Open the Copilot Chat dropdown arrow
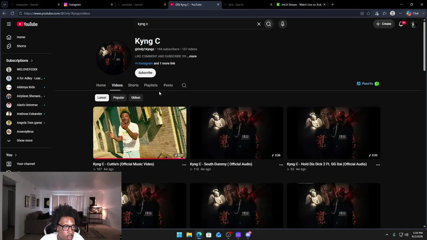 point(424,13)
